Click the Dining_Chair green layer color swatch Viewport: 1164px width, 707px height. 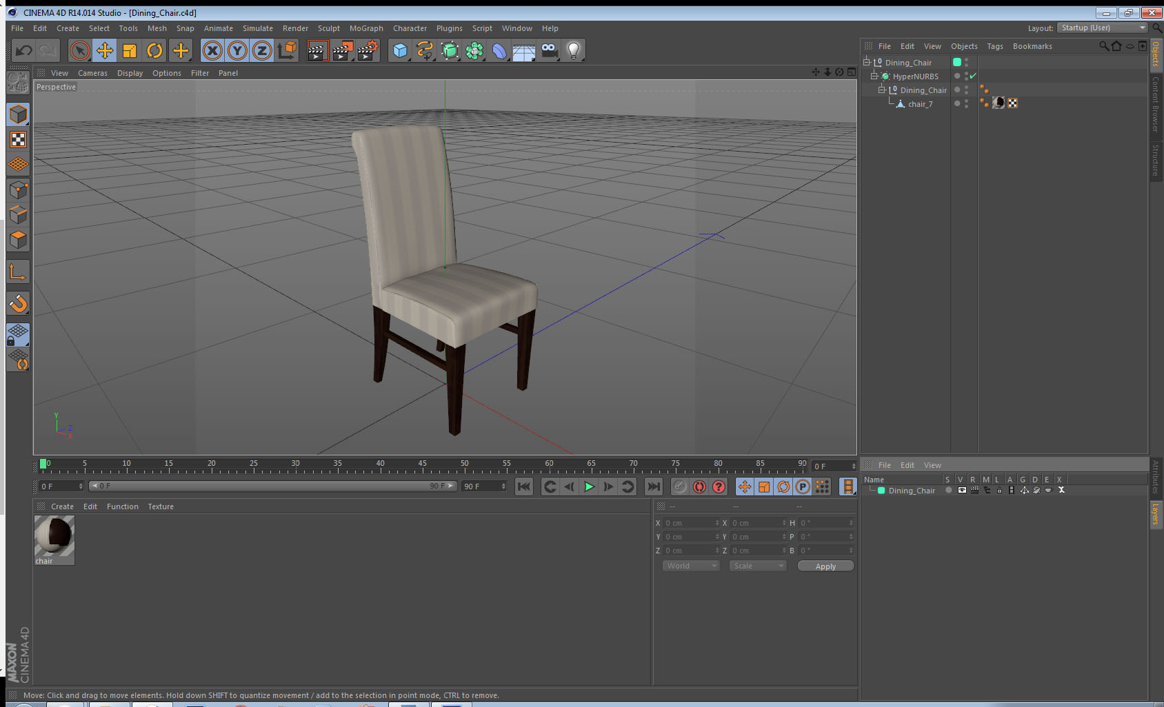(881, 491)
